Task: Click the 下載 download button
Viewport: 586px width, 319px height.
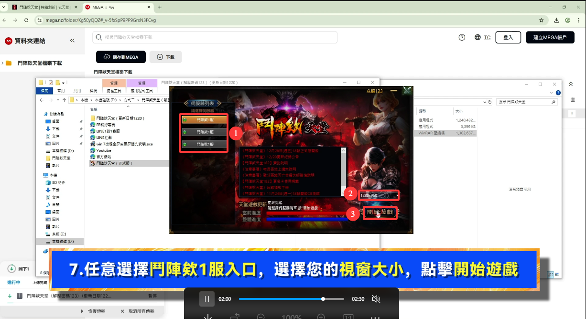Action: [165, 57]
